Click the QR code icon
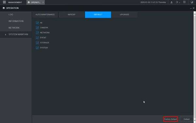 (184, 2)
